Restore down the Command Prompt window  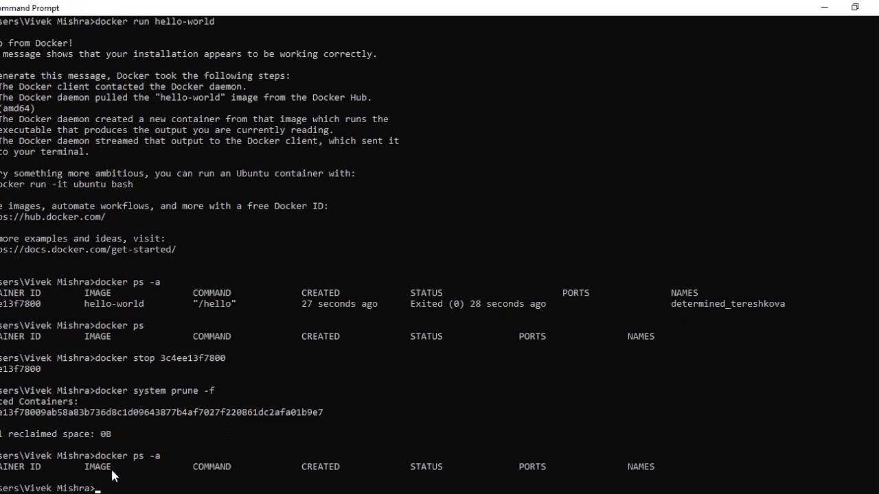click(855, 8)
